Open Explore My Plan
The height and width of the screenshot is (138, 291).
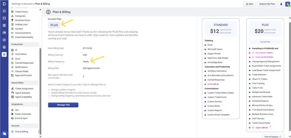[267, 4]
